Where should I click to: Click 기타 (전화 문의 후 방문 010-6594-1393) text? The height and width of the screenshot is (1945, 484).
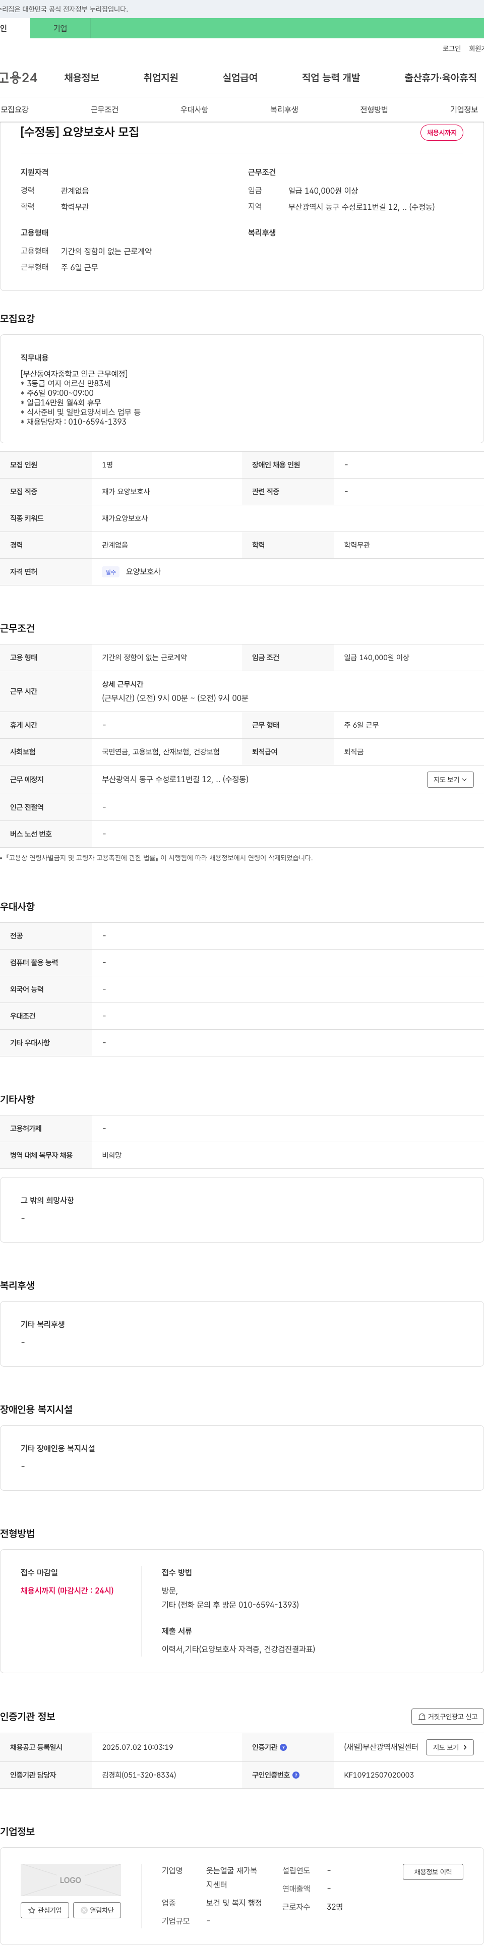pyautogui.click(x=230, y=1605)
